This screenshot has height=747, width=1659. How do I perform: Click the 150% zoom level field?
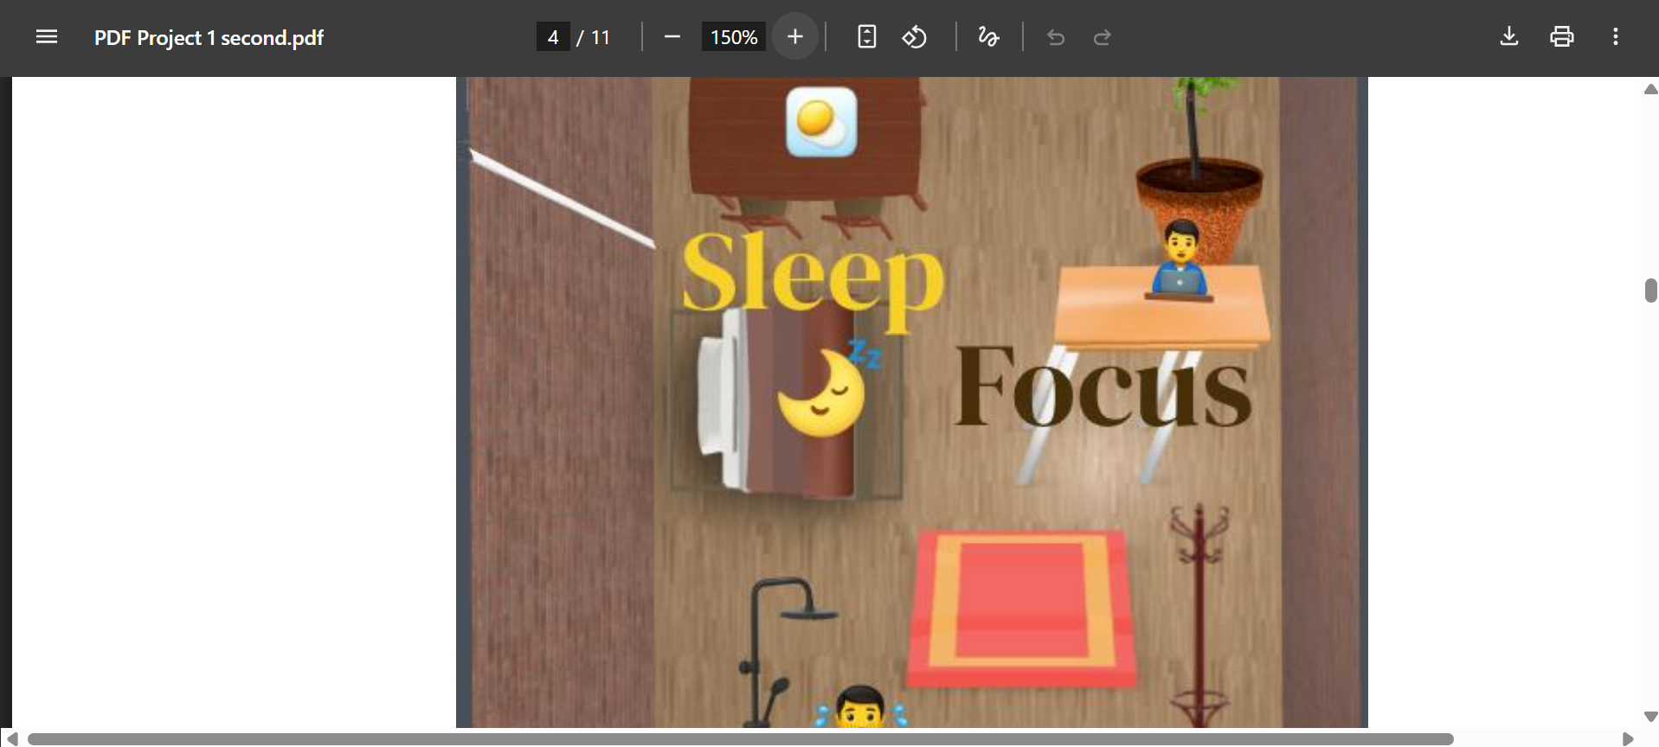tap(733, 37)
